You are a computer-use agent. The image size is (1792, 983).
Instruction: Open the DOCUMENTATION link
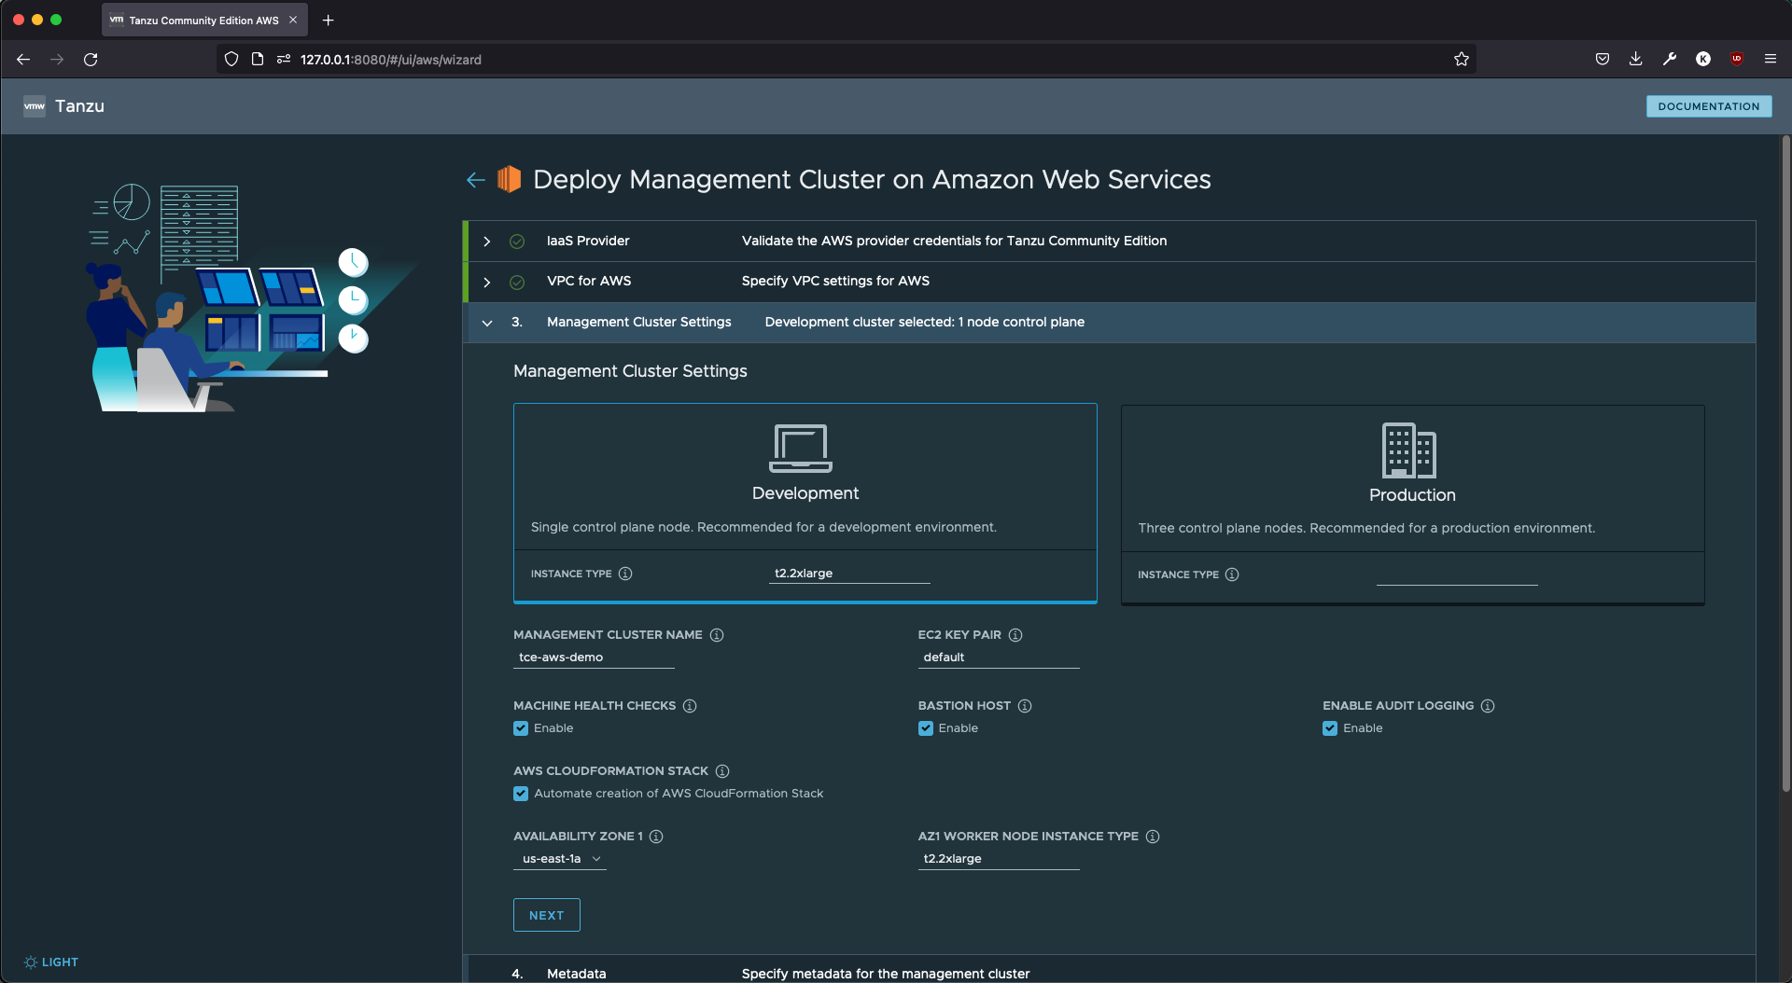[x=1709, y=106]
